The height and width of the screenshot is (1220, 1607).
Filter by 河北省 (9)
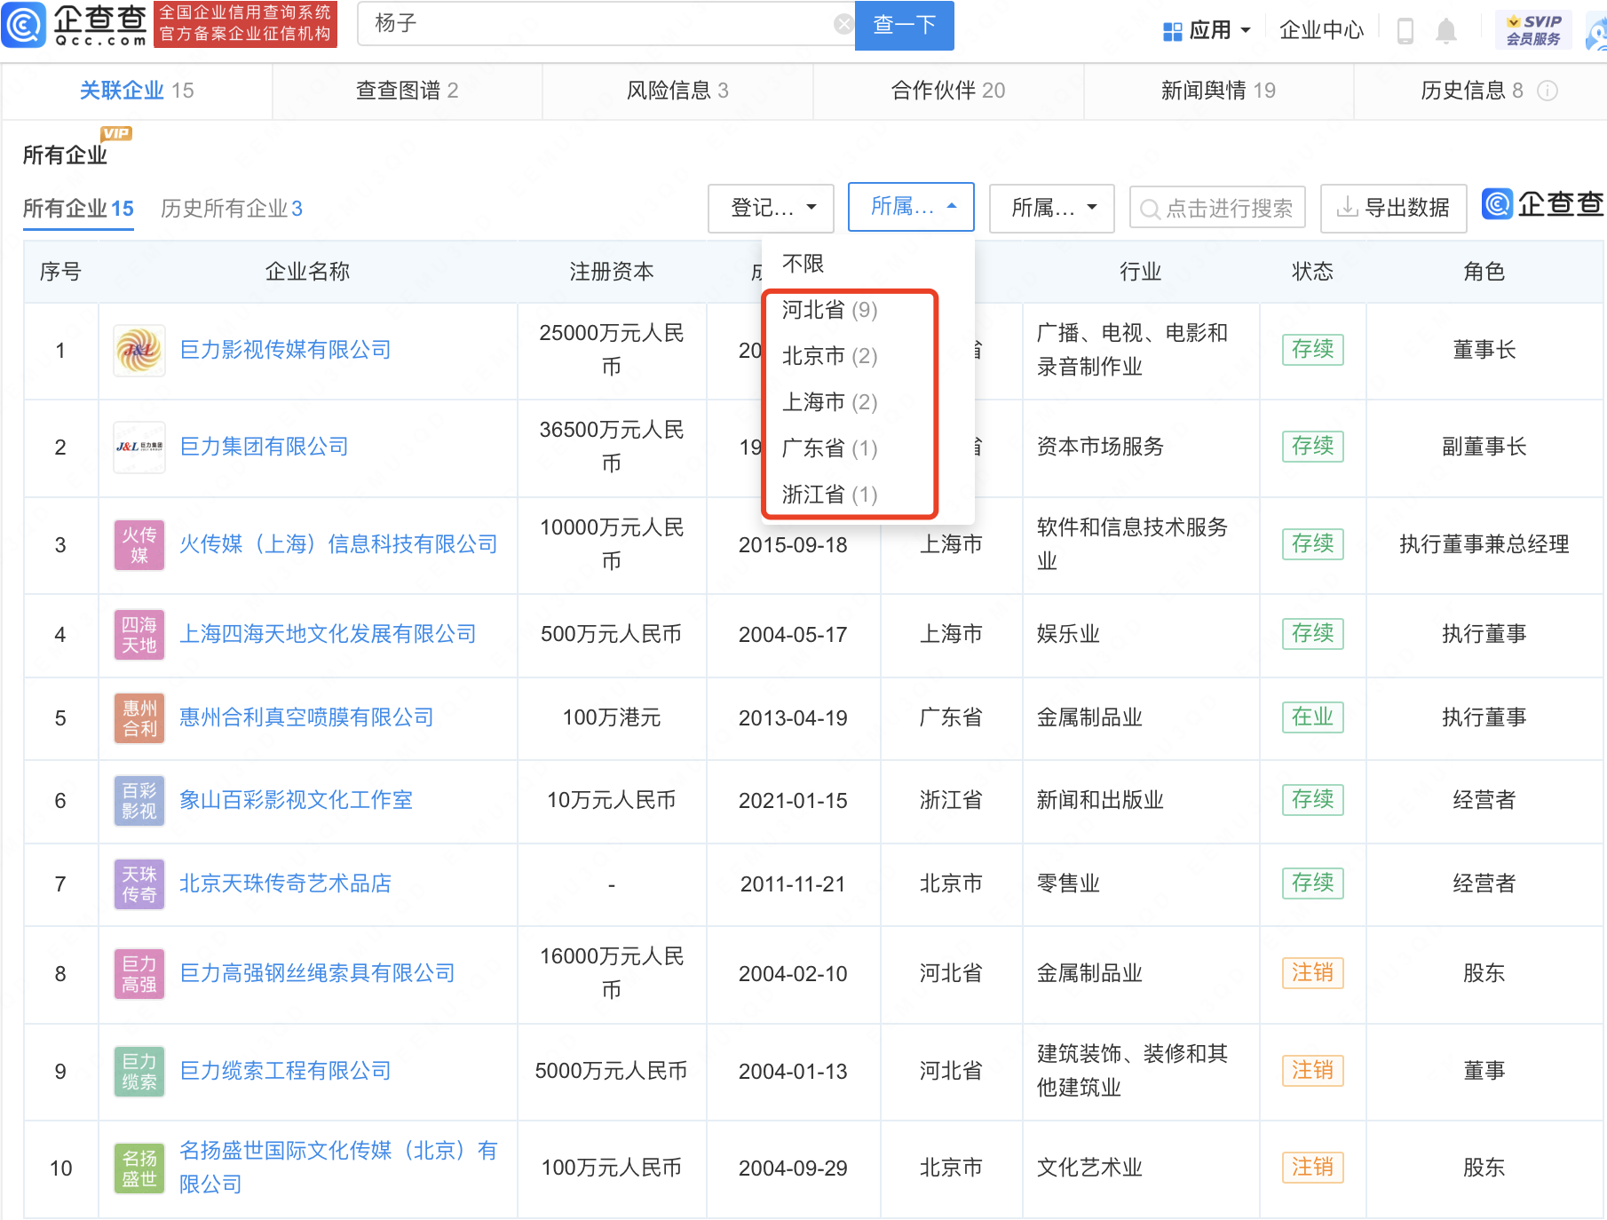829,310
